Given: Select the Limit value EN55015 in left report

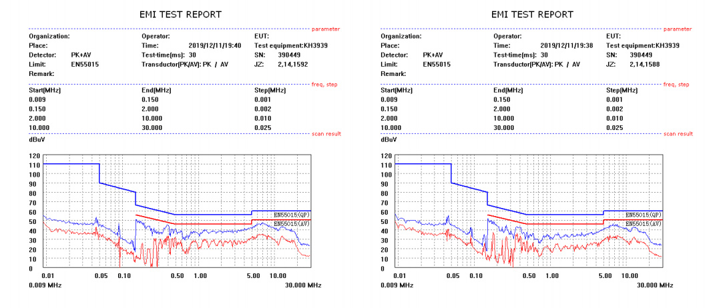Looking at the screenshot, I should pyautogui.click(x=85, y=64).
